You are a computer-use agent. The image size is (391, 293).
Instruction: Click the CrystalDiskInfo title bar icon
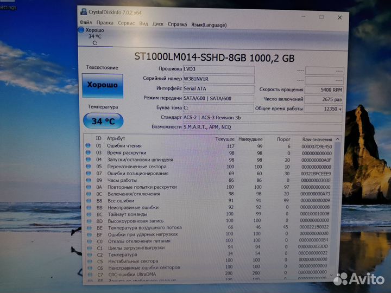tap(84, 11)
